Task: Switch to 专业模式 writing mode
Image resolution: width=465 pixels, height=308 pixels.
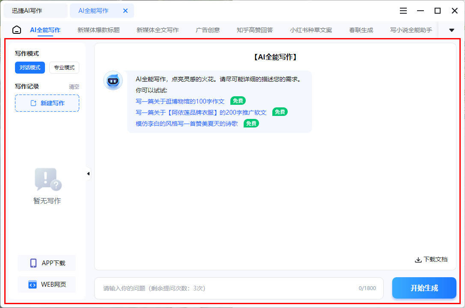Action: (x=64, y=68)
